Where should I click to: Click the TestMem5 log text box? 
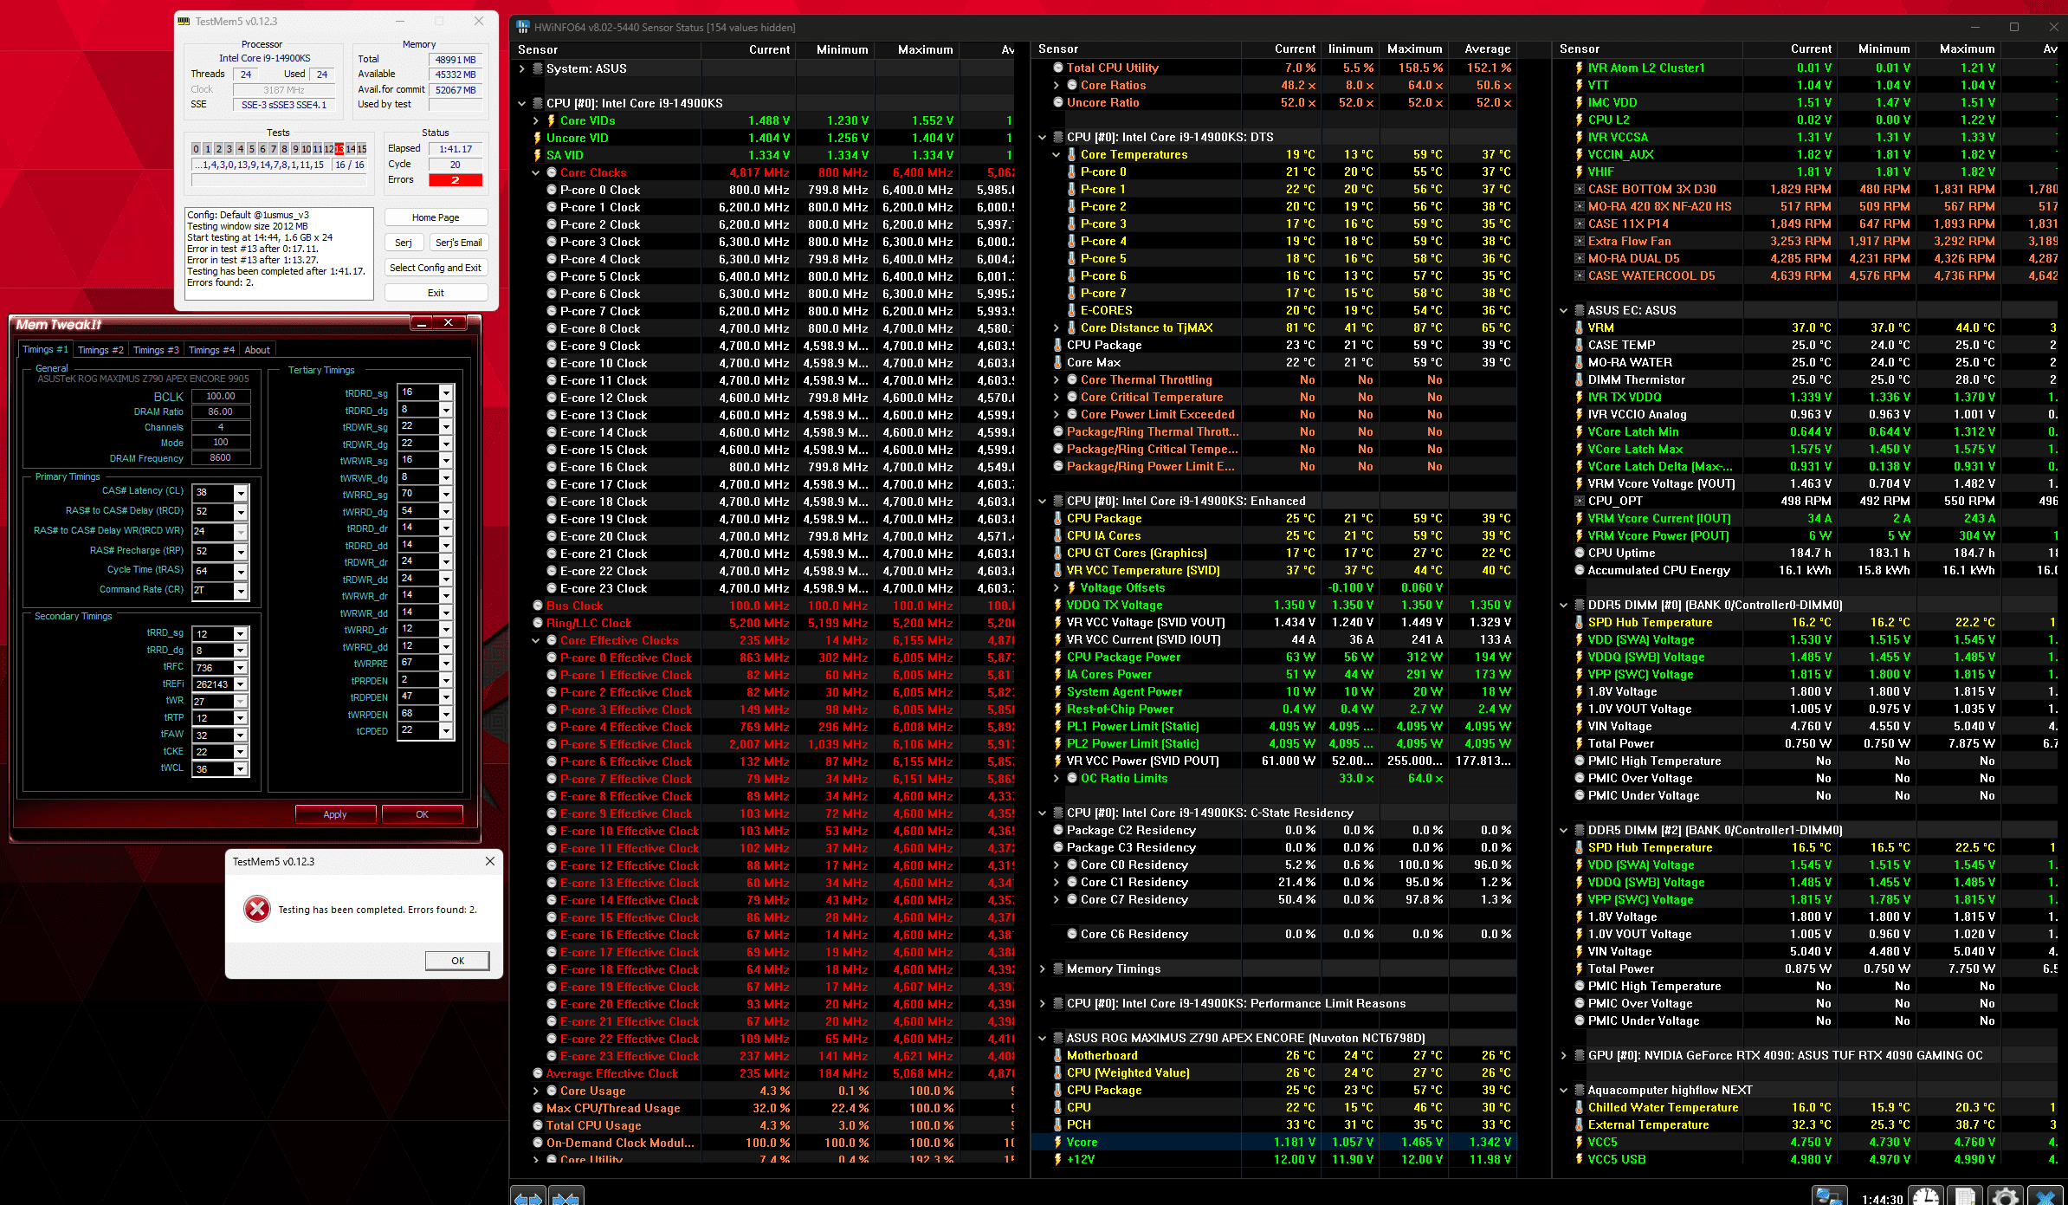pyautogui.click(x=278, y=252)
